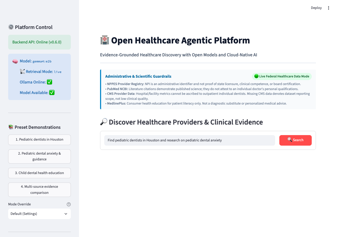Click the brain icon next to Model
This screenshot has height=237, width=337.
15,61
